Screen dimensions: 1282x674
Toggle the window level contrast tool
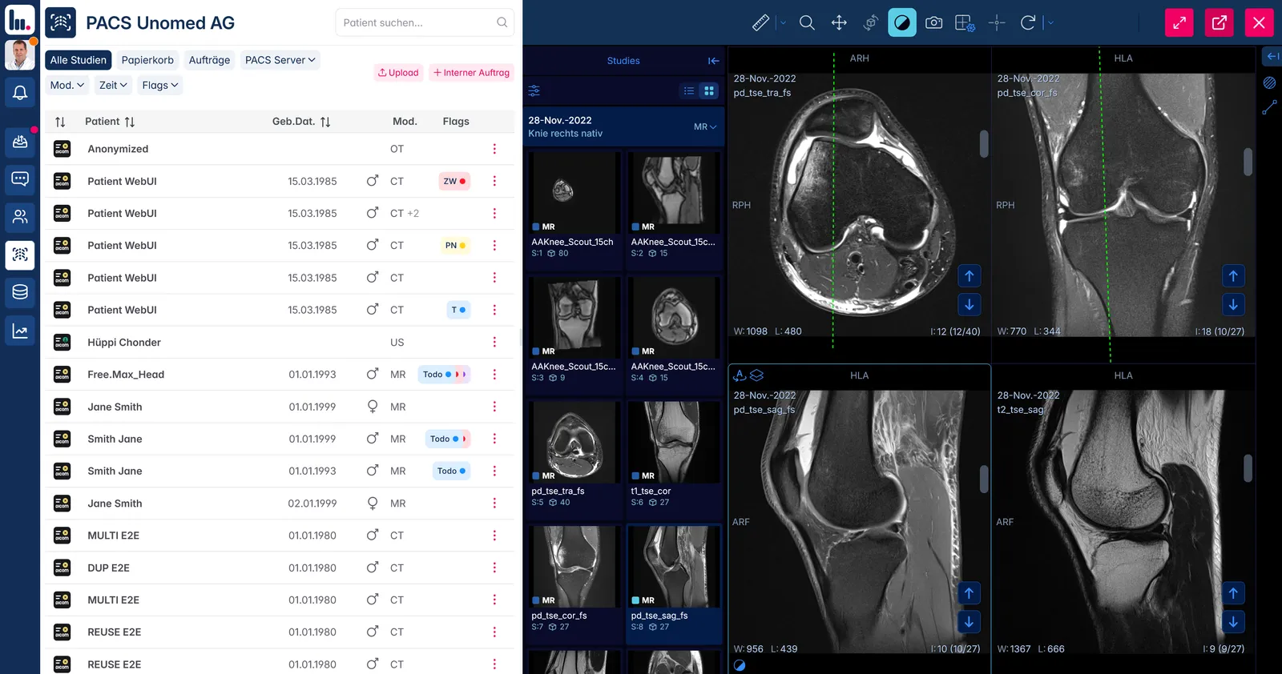[x=902, y=23]
